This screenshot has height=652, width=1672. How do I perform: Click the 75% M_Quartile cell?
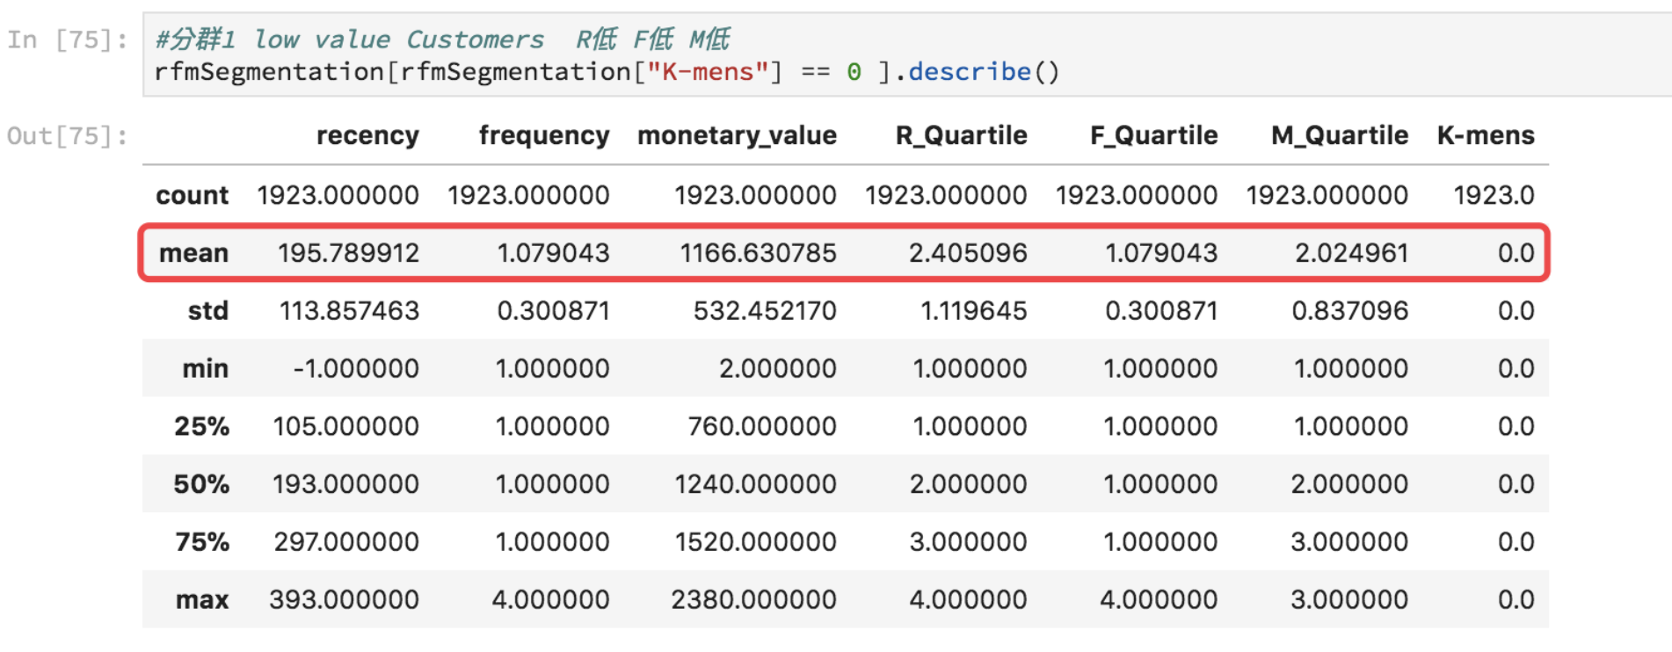pyautogui.click(x=1349, y=542)
